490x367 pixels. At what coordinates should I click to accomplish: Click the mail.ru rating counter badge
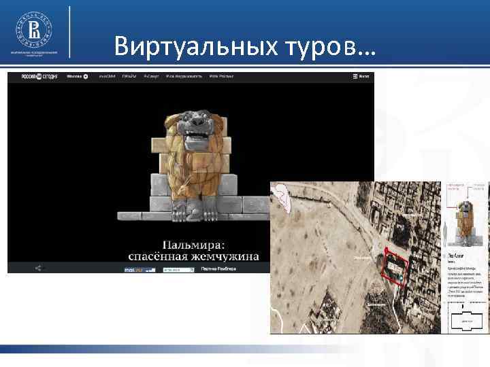pyautogui.click(x=140, y=270)
